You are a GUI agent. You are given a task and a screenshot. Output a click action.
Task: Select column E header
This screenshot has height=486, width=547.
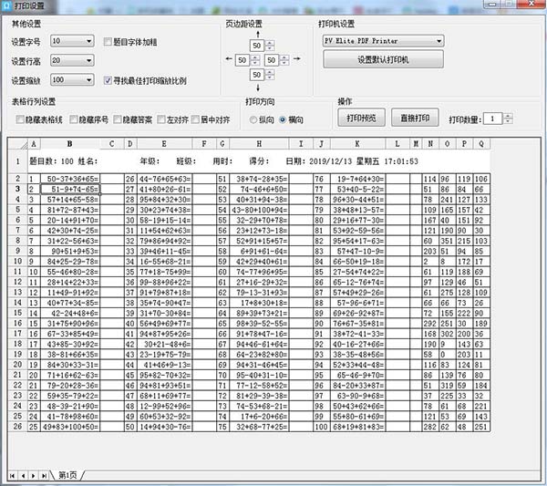(x=164, y=144)
